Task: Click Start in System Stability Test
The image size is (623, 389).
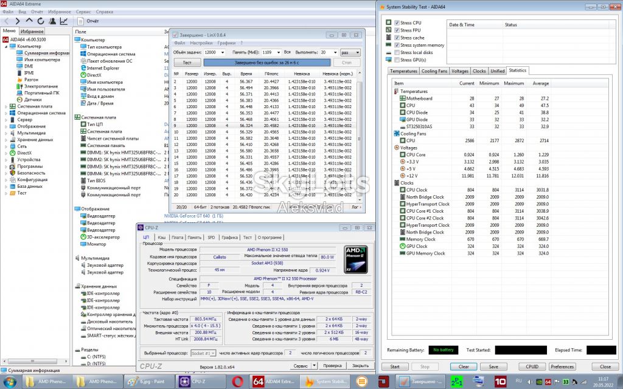Action: pos(395,367)
